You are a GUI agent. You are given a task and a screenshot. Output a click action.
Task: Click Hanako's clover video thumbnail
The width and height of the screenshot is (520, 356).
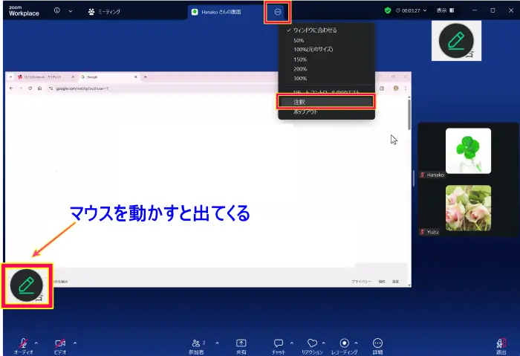[x=468, y=151]
